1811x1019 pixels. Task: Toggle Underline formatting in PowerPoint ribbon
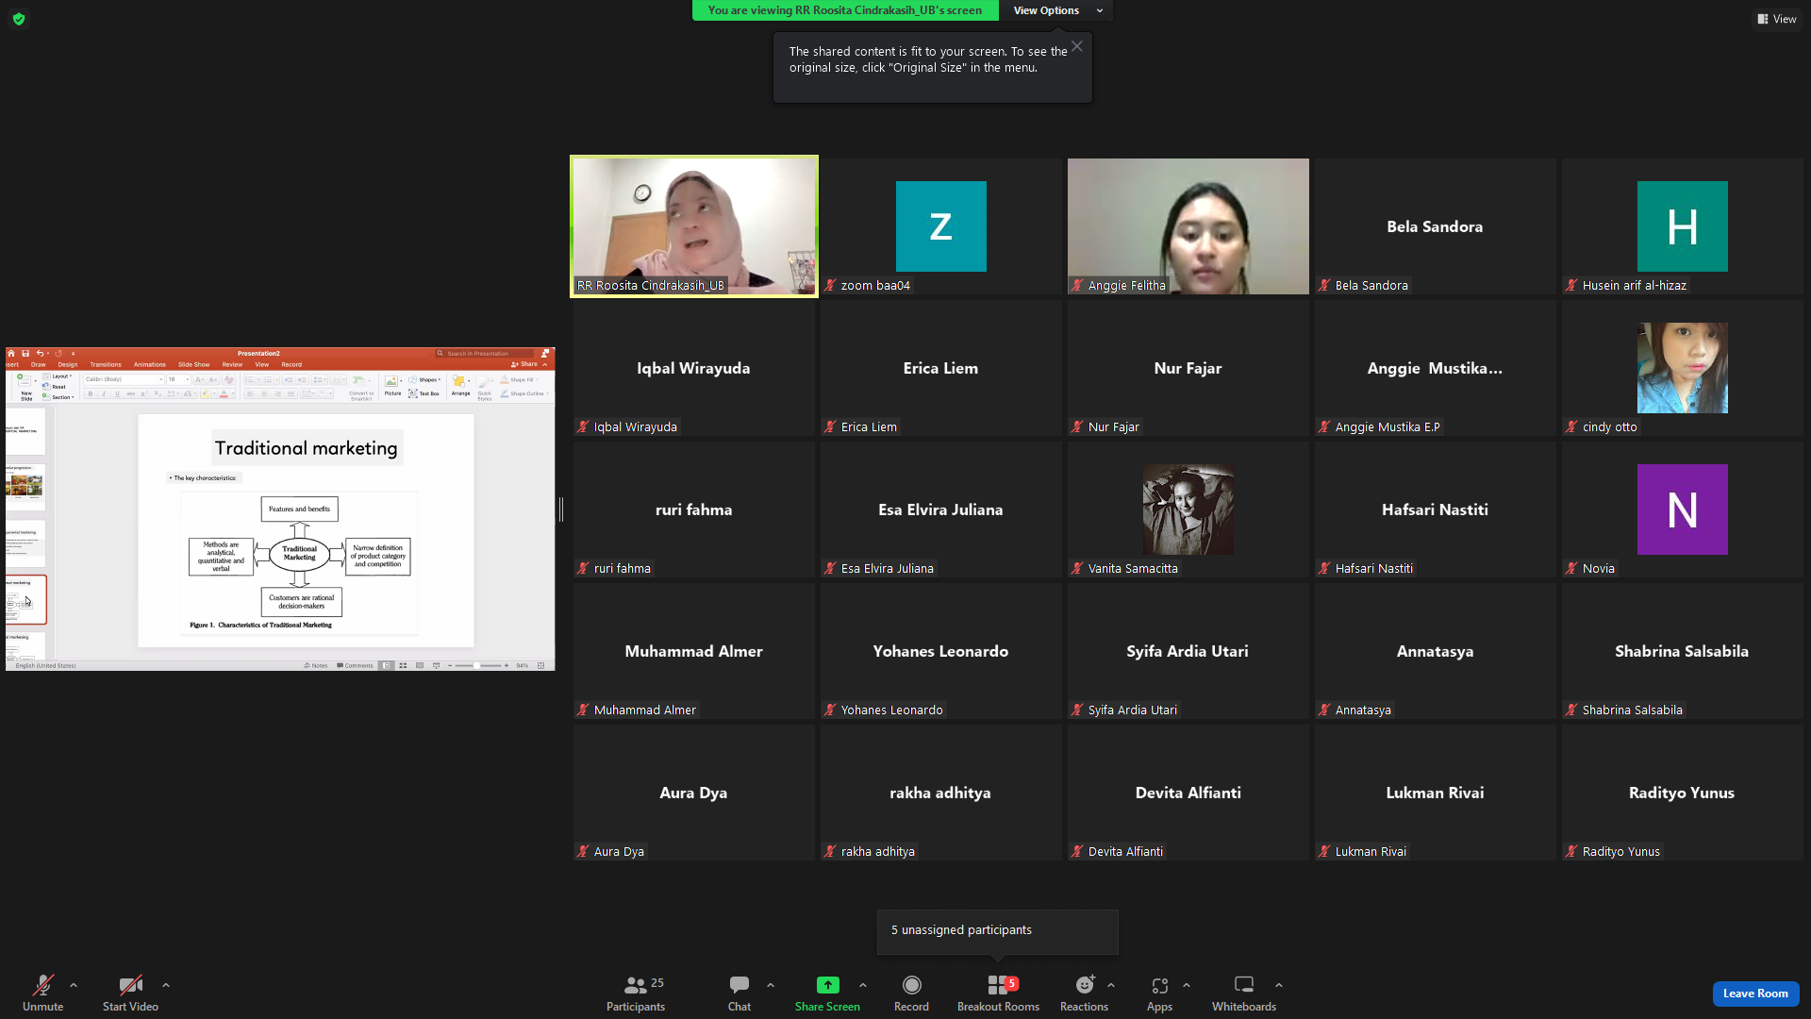(117, 393)
